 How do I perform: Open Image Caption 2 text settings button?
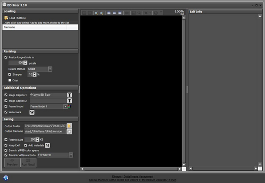(69, 101)
